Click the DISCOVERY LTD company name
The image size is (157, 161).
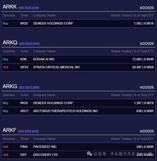(45, 155)
